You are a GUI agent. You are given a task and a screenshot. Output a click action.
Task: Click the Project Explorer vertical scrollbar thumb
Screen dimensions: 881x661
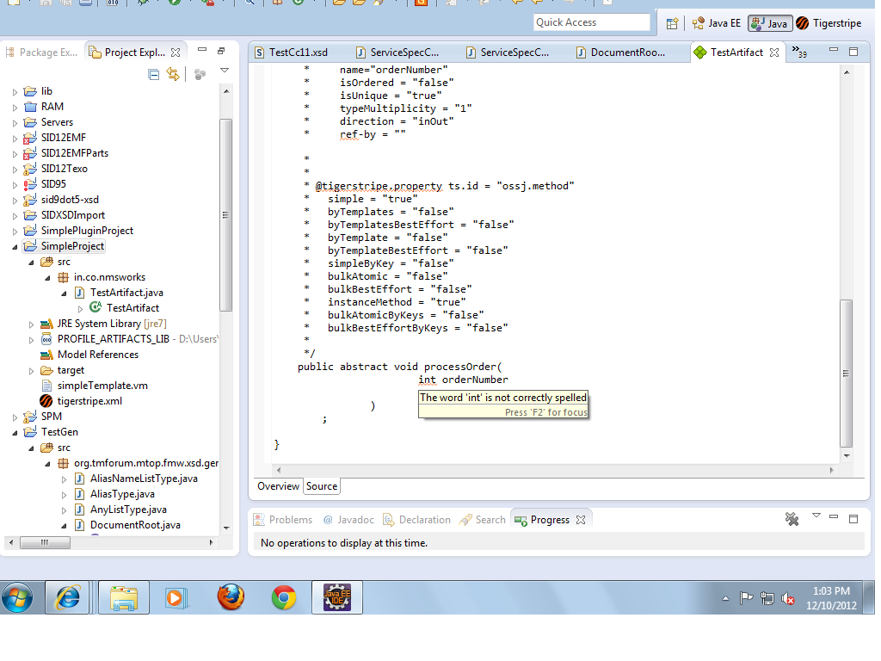tap(226, 214)
